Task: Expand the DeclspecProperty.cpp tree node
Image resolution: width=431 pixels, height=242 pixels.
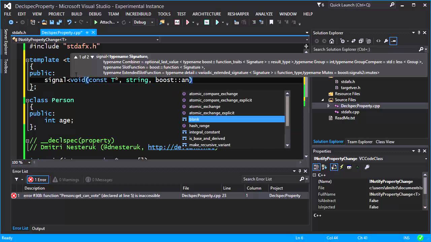Action: (328, 106)
